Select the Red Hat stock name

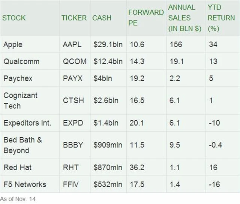17,168
